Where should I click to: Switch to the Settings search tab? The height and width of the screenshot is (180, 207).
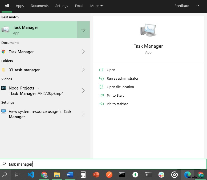pyautogui.click(x=62, y=6)
